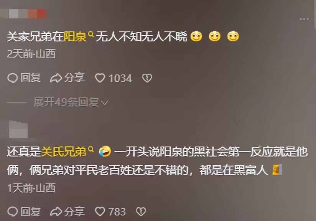Open the highlighted 关氏兄弟 search link
The image size is (316, 221).
64,152
